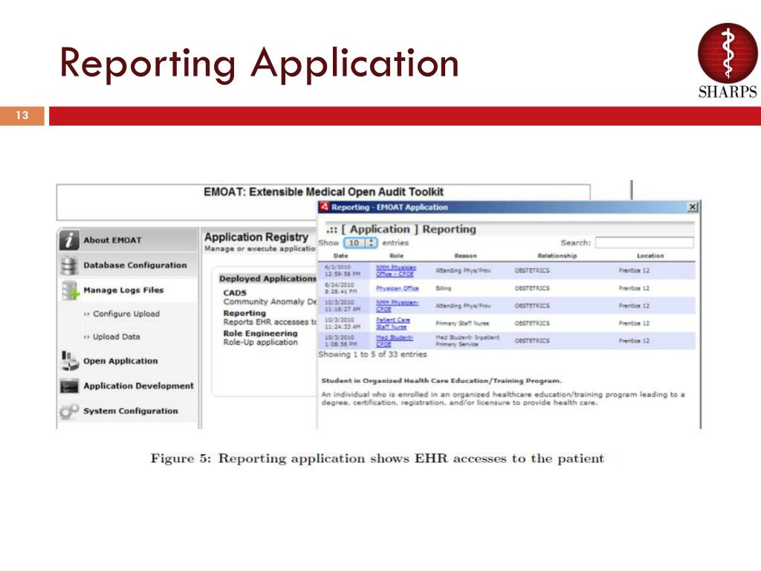
Task: Click the Open Application icon
Action: [69, 361]
